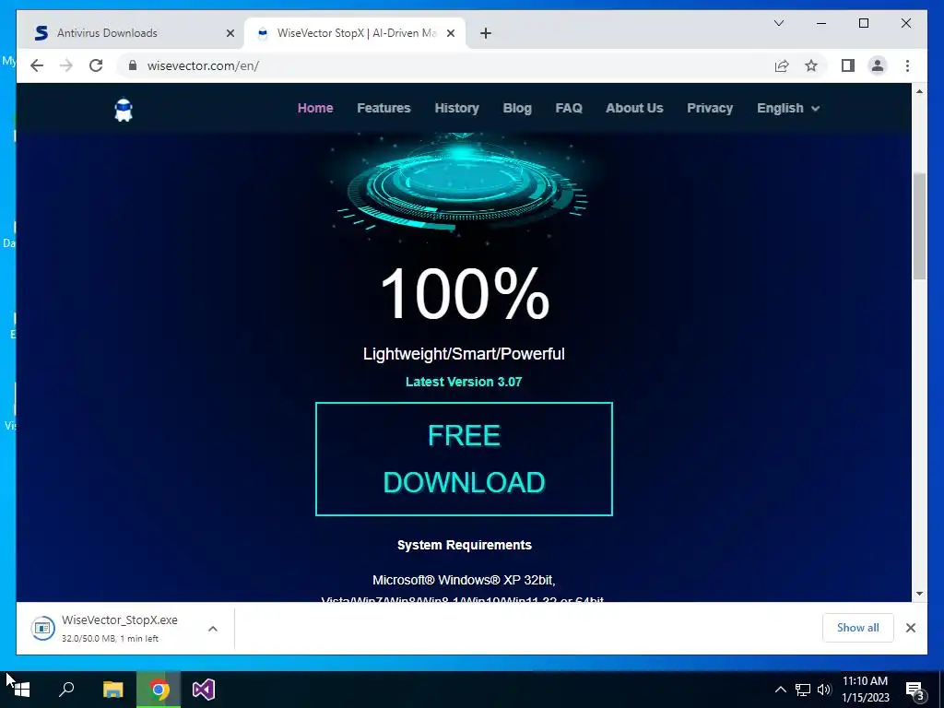Click Show all downloads
This screenshot has height=708, width=944.
click(x=858, y=627)
